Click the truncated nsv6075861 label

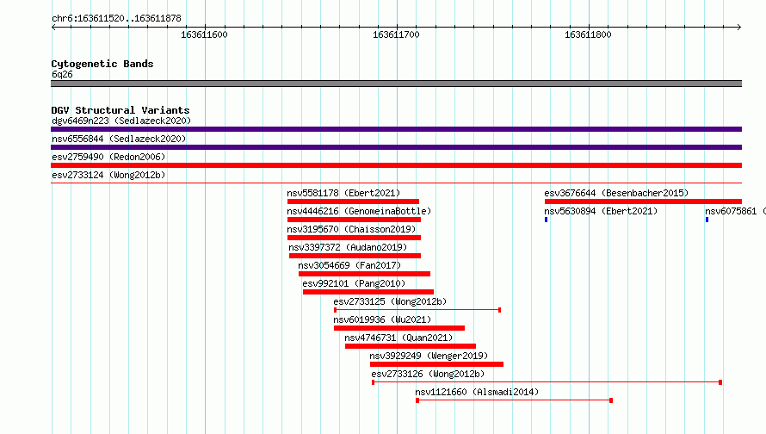735,211
